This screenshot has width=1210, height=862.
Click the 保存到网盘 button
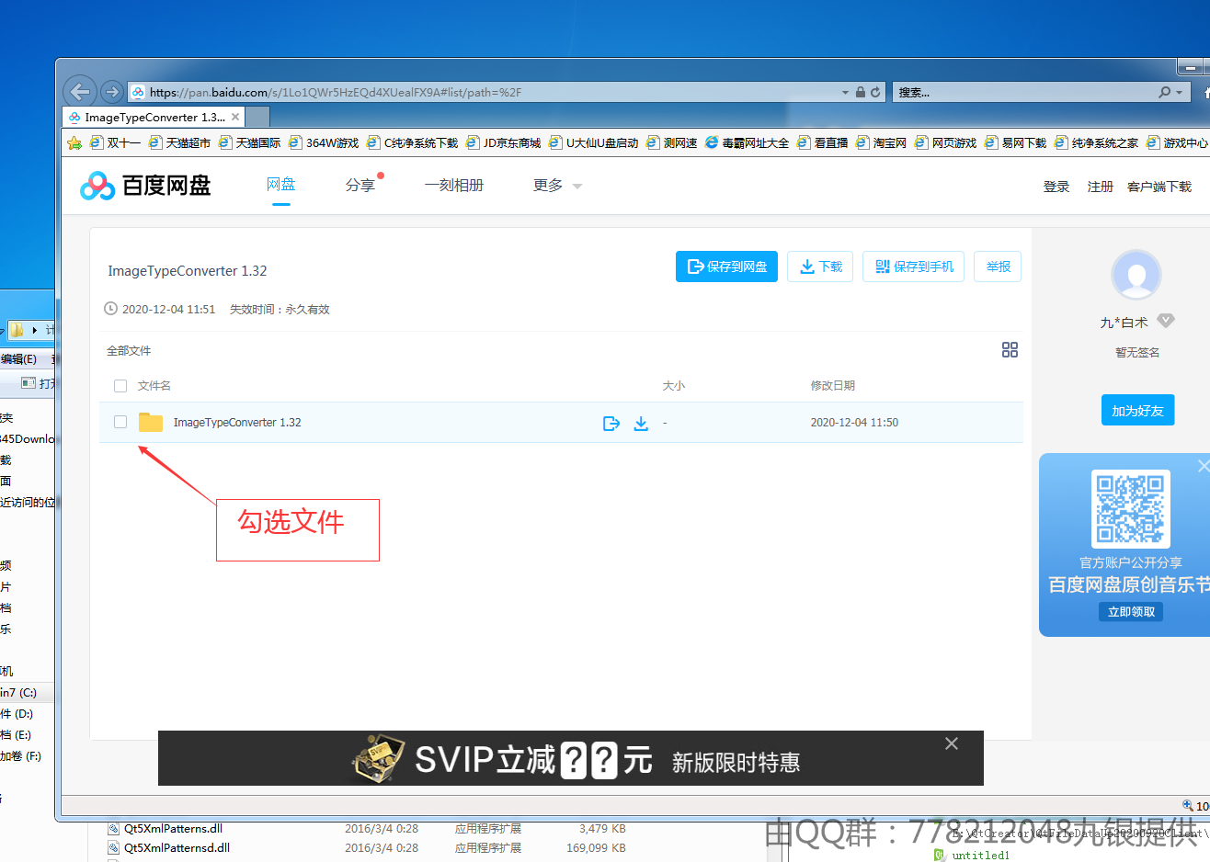pos(726,267)
